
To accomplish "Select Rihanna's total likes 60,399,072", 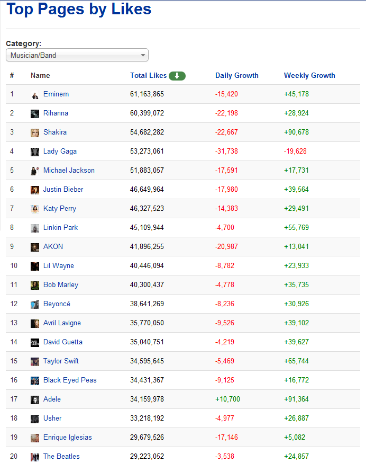I will click(x=147, y=113).
